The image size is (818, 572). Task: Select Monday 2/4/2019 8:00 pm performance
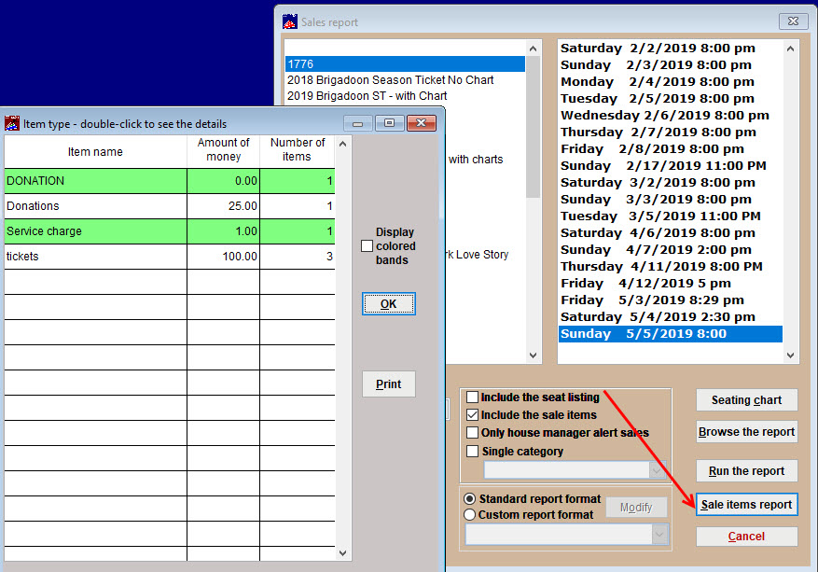click(671, 81)
